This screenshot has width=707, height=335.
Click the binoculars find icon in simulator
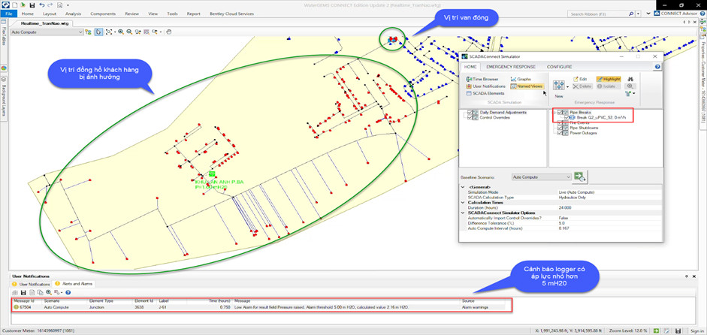[630, 79]
